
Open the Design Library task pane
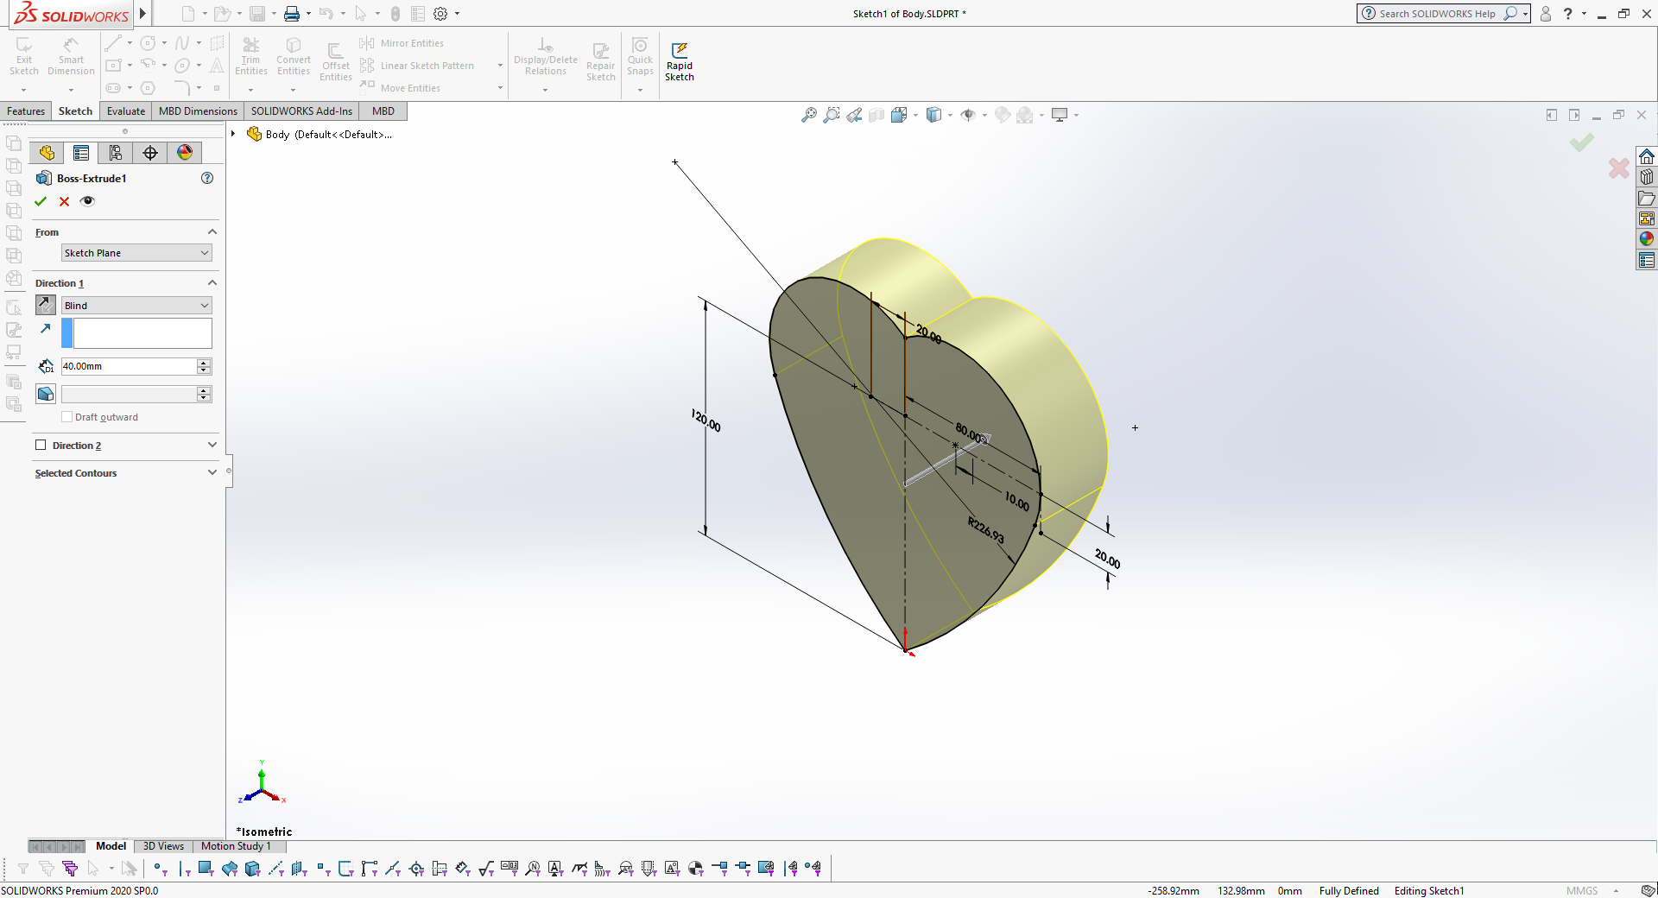coord(1647,177)
